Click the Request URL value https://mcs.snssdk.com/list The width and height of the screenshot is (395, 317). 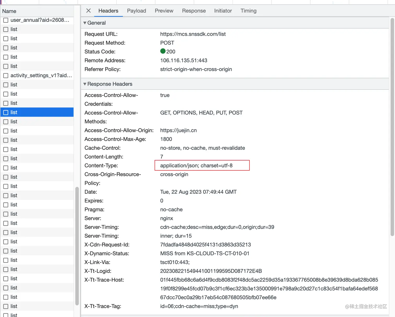[x=193, y=34]
